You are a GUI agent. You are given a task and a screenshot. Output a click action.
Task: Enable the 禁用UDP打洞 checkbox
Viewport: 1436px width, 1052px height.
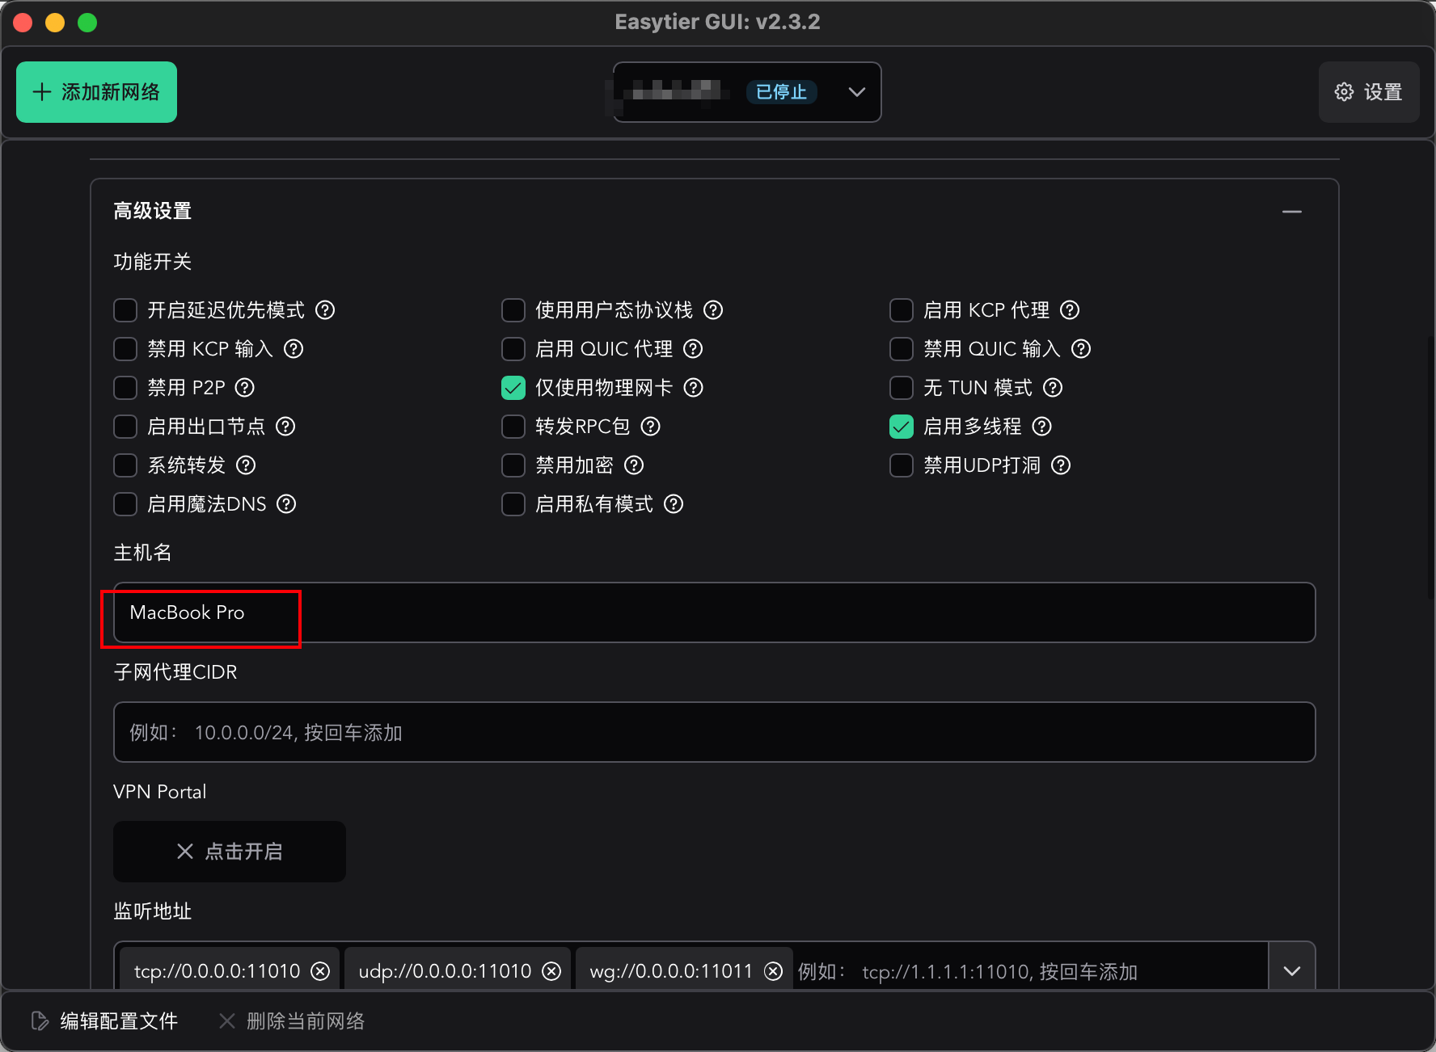tap(901, 465)
